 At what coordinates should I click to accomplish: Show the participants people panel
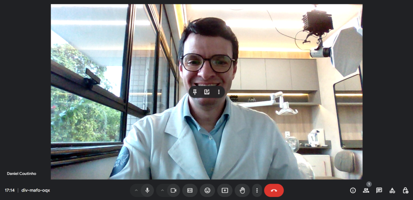tap(366, 190)
